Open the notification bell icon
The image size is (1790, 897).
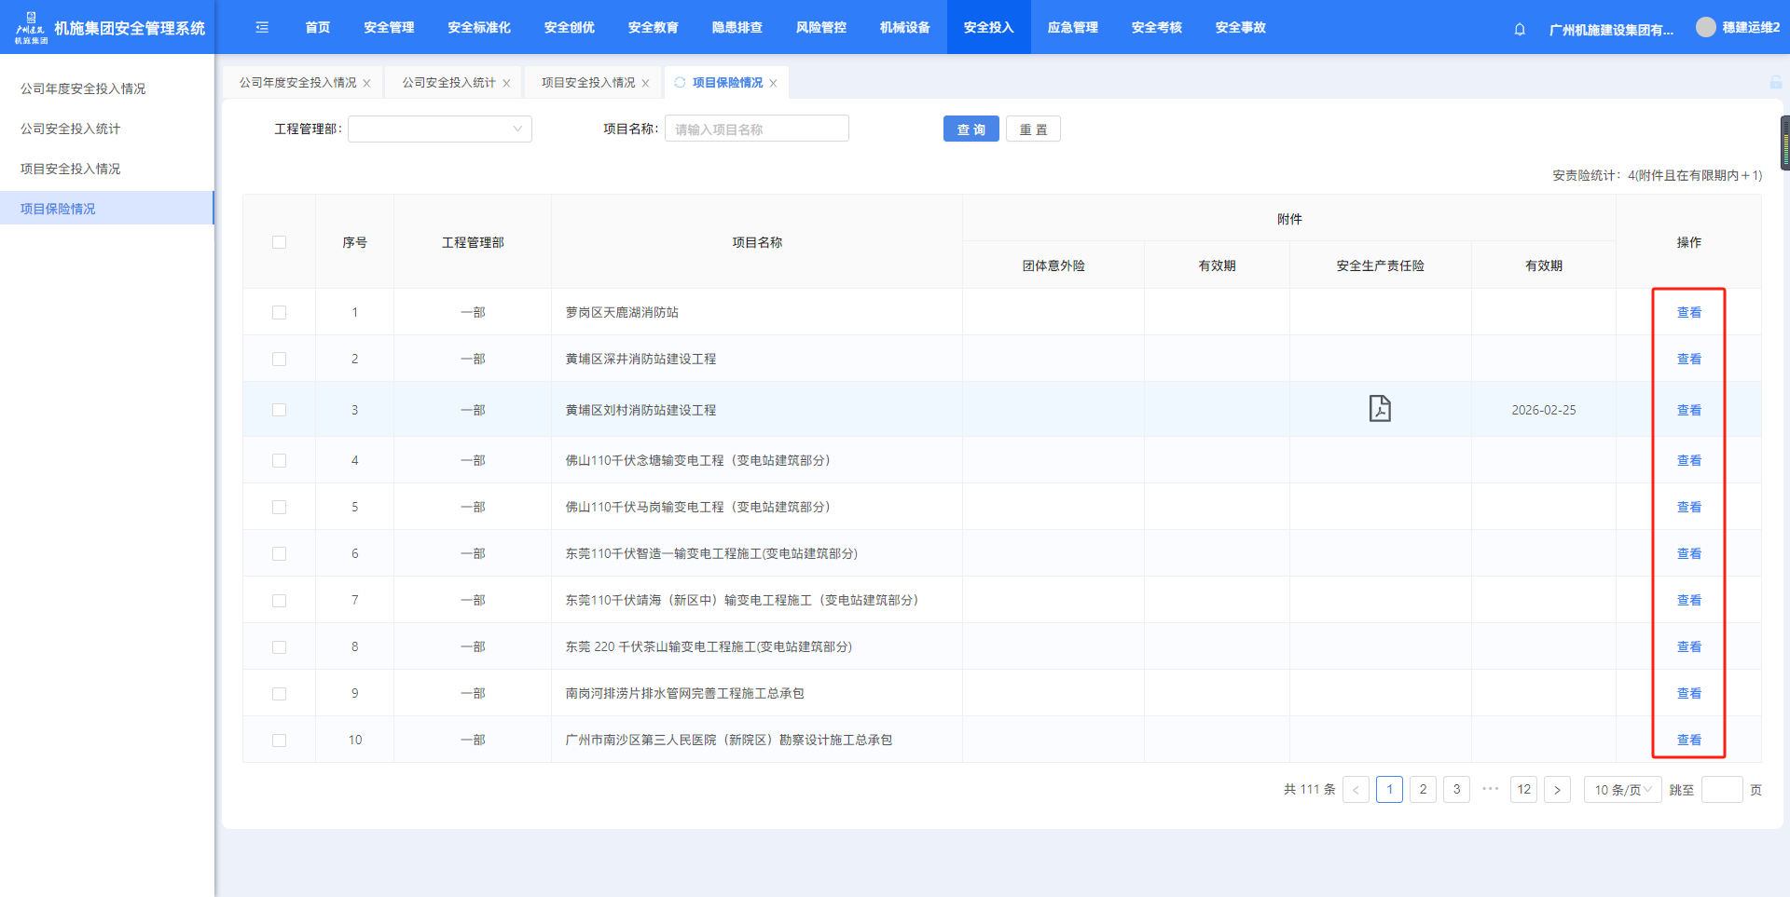pyautogui.click(x=1520, y=29)
